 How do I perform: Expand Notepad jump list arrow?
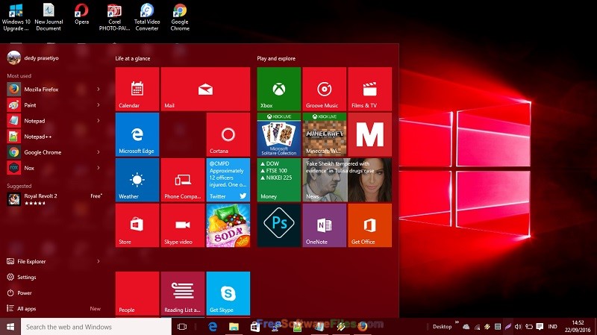(99, 121)
